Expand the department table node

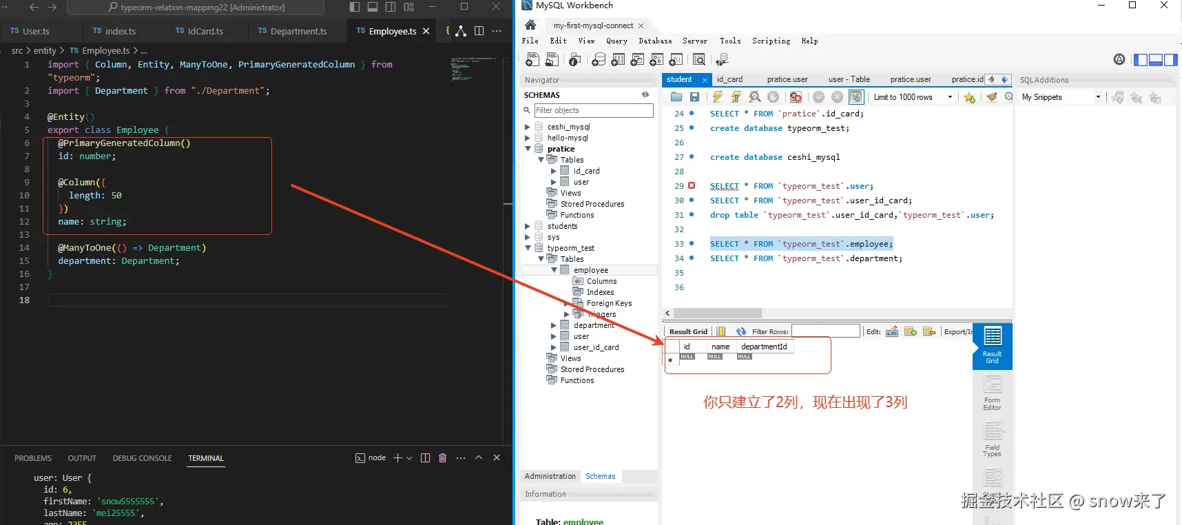pos(554,325)
